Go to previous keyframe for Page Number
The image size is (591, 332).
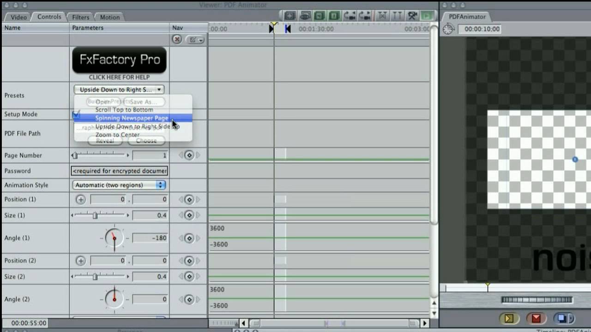181,155
